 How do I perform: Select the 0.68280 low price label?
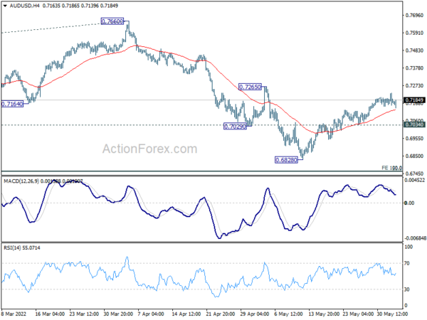286,160
